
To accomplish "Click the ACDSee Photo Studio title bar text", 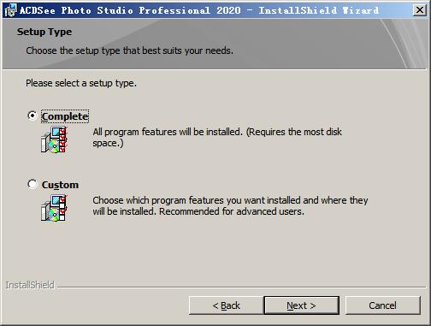I will click(x=199, y=10).
